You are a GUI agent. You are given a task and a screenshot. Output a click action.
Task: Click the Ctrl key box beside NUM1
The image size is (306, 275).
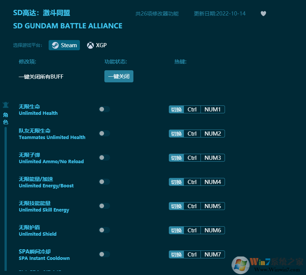point(192,109)
